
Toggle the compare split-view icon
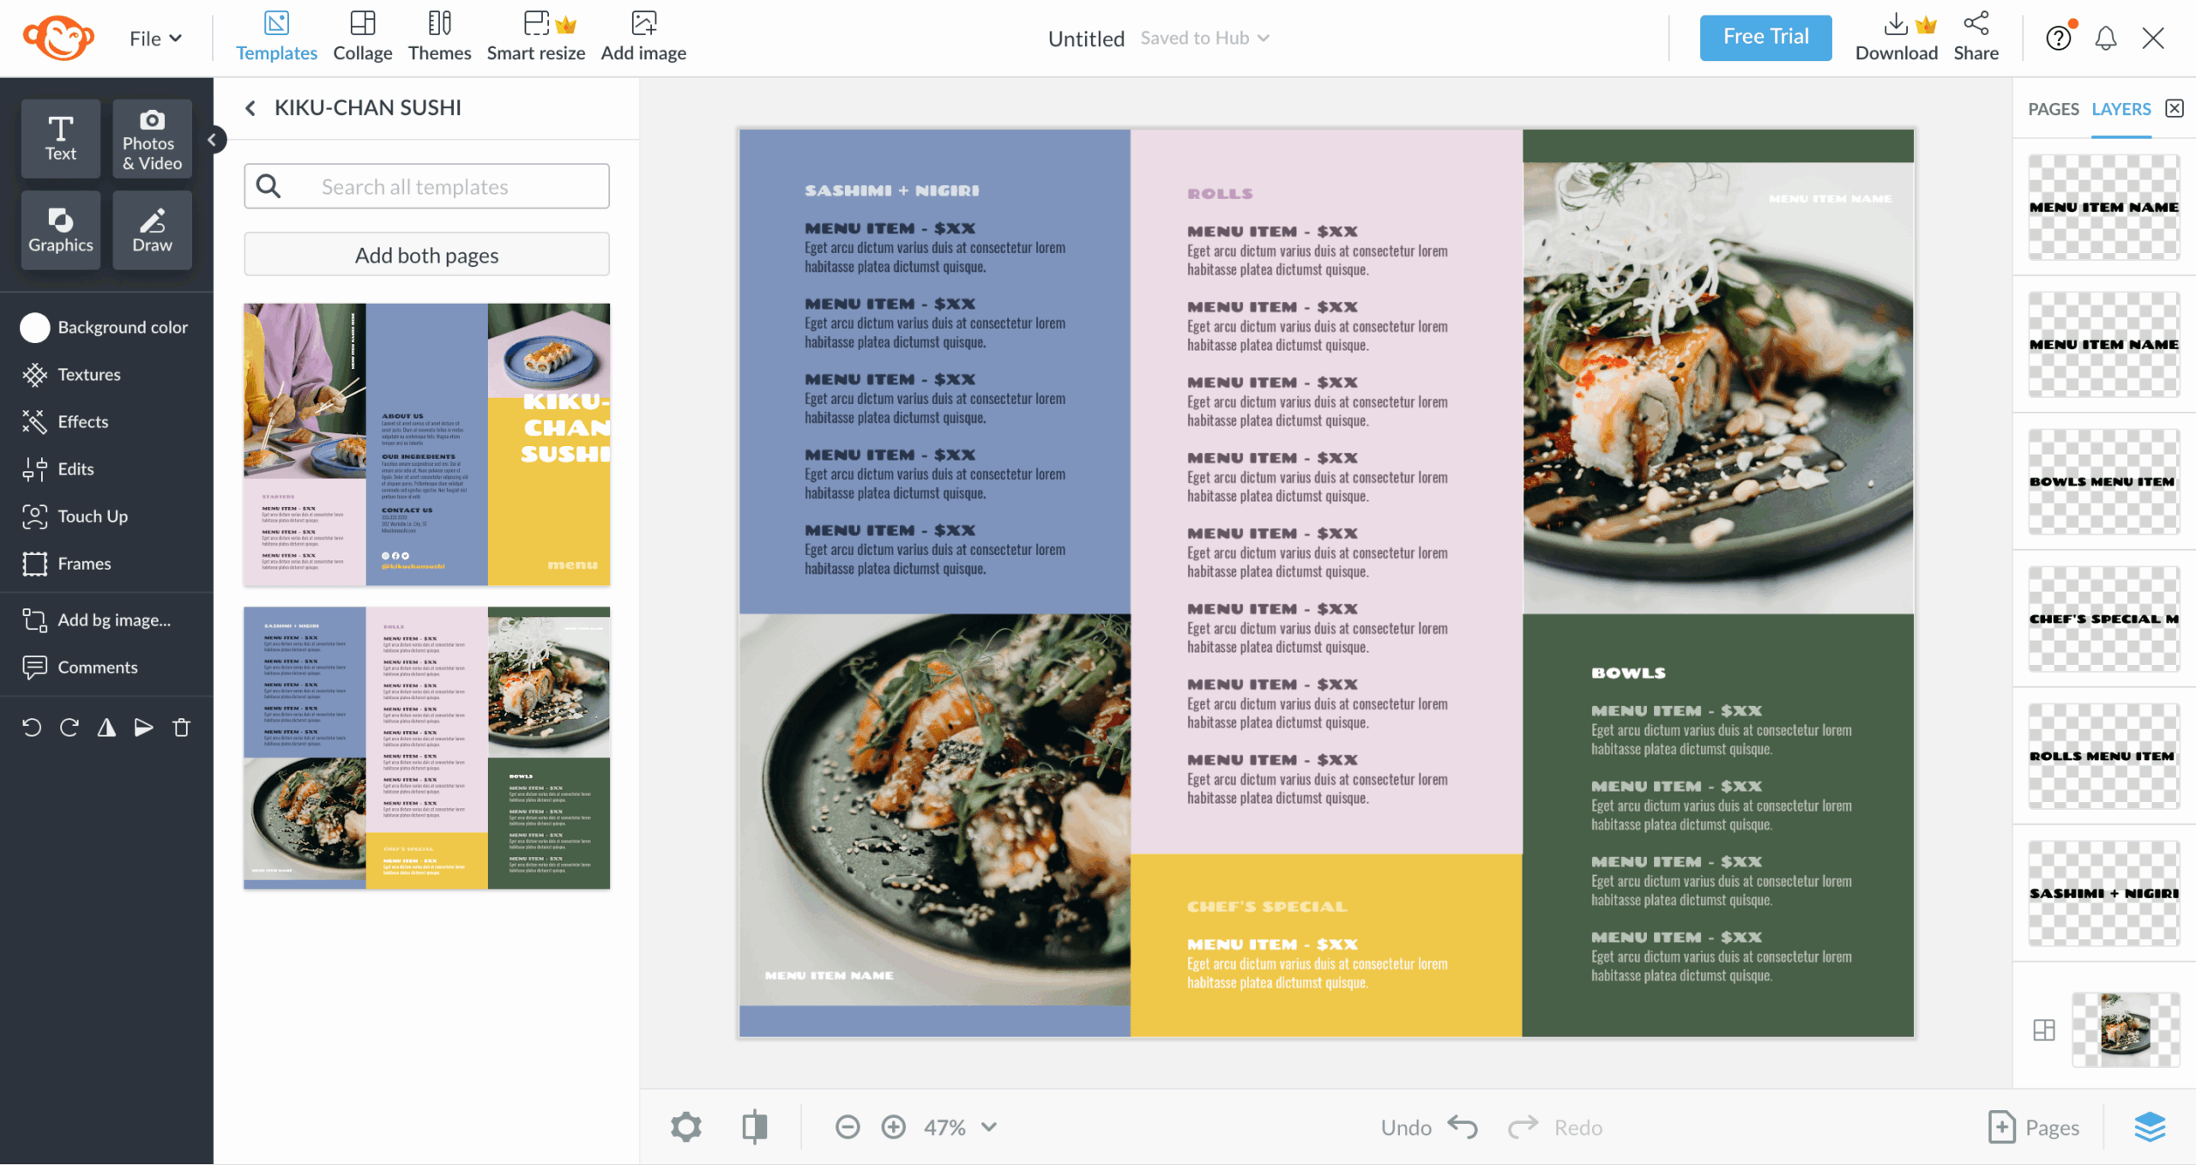754,1126
